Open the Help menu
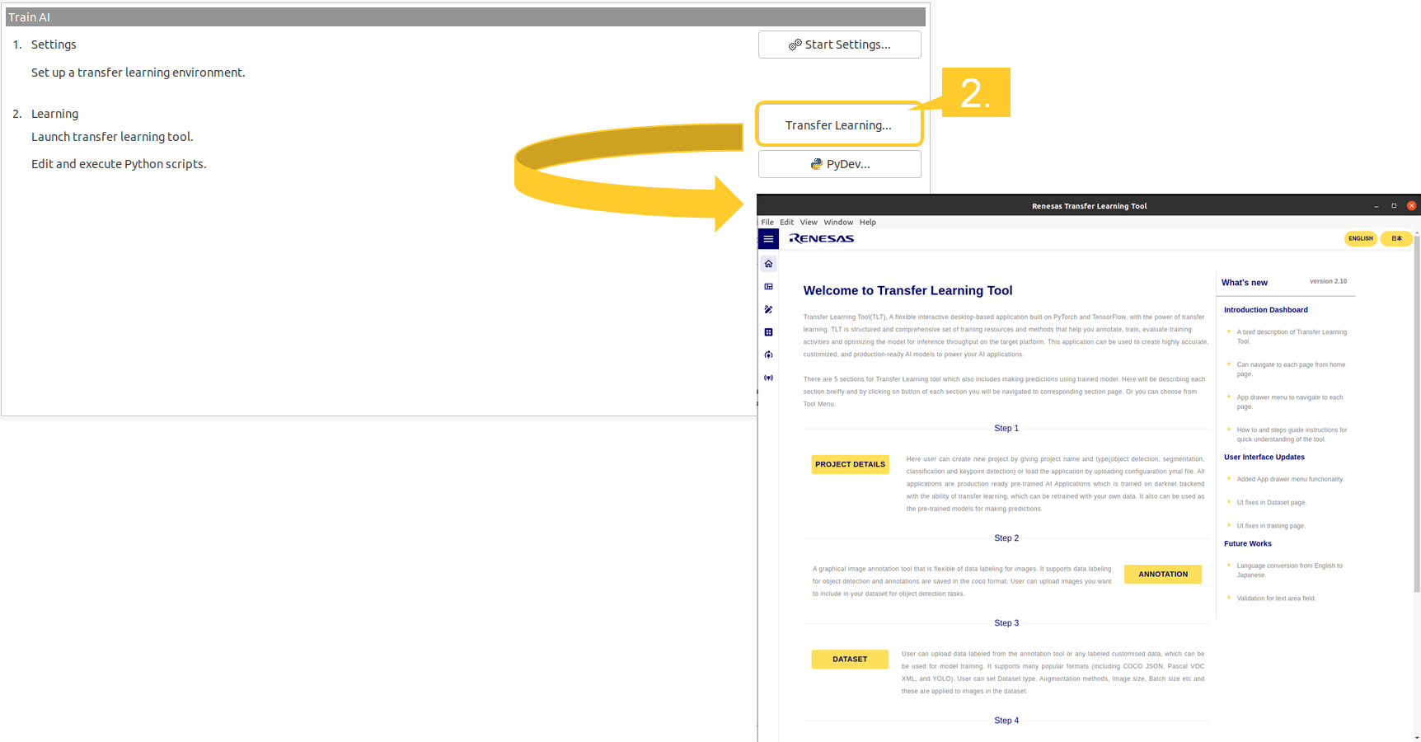This screenshot has width=1421, height=742. coord(868,223)
